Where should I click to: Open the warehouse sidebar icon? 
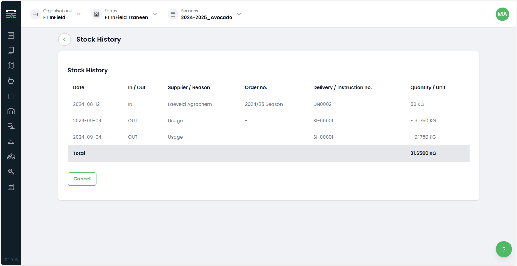[x=11, y=111]
